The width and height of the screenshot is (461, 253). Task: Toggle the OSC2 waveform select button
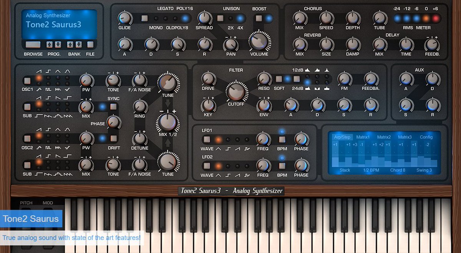point(27,138)
